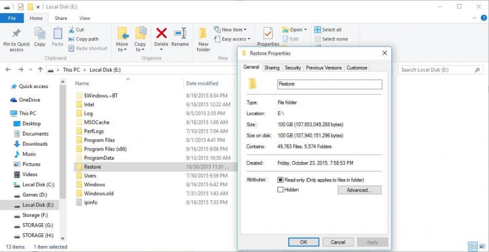Image resolution: width=489 pixels, height=252 pixels.
Task: Click the red Delete icon
Action: coord(161,33)
